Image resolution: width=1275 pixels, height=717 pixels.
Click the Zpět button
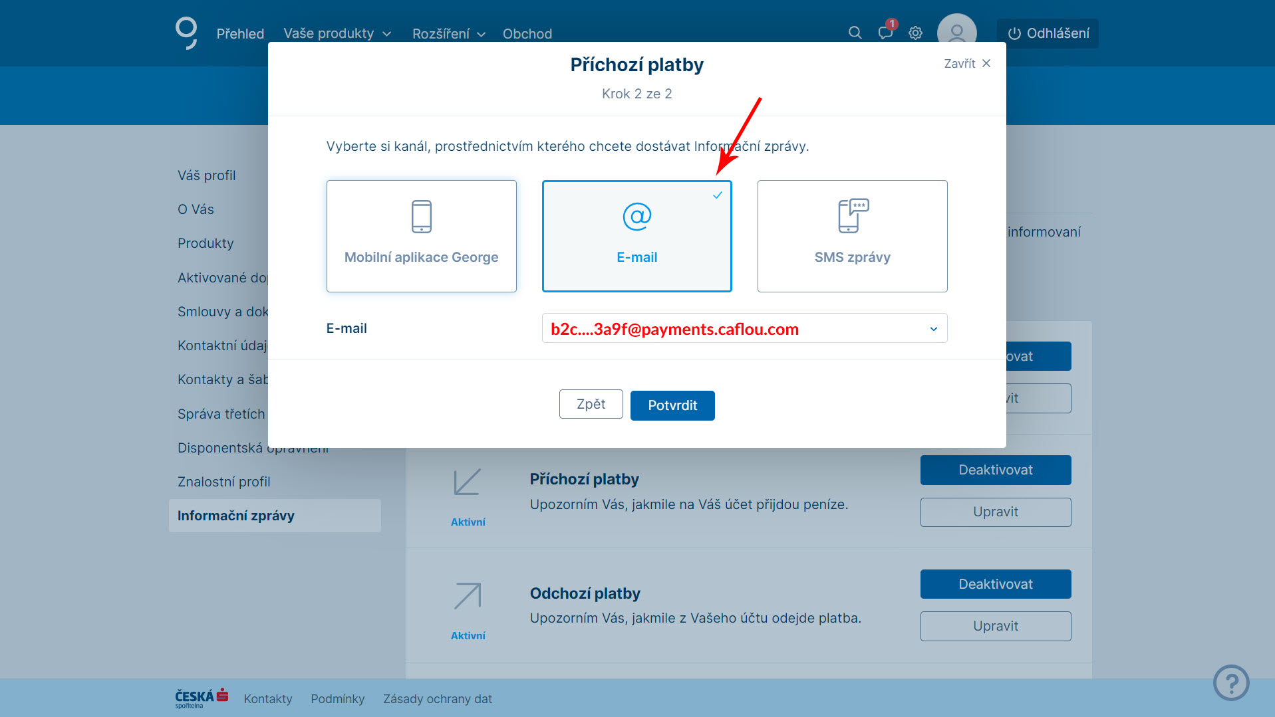pos(591,404)
